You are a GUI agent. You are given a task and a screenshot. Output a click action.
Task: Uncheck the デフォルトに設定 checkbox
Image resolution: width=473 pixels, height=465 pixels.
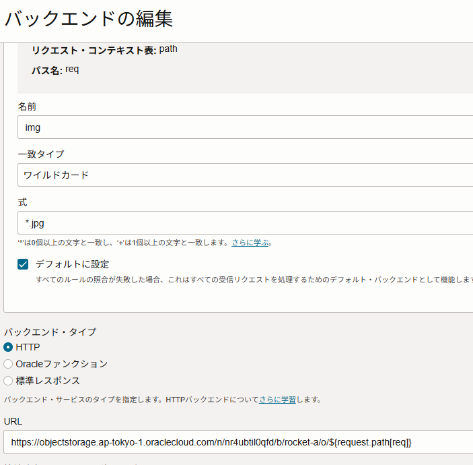pos(24,264)
